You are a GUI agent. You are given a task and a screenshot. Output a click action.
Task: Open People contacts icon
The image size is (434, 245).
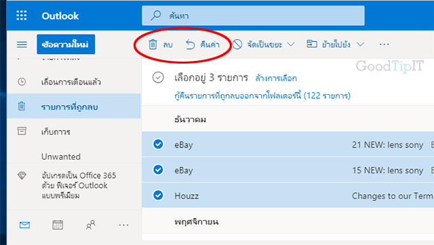[x=90, y=225]
